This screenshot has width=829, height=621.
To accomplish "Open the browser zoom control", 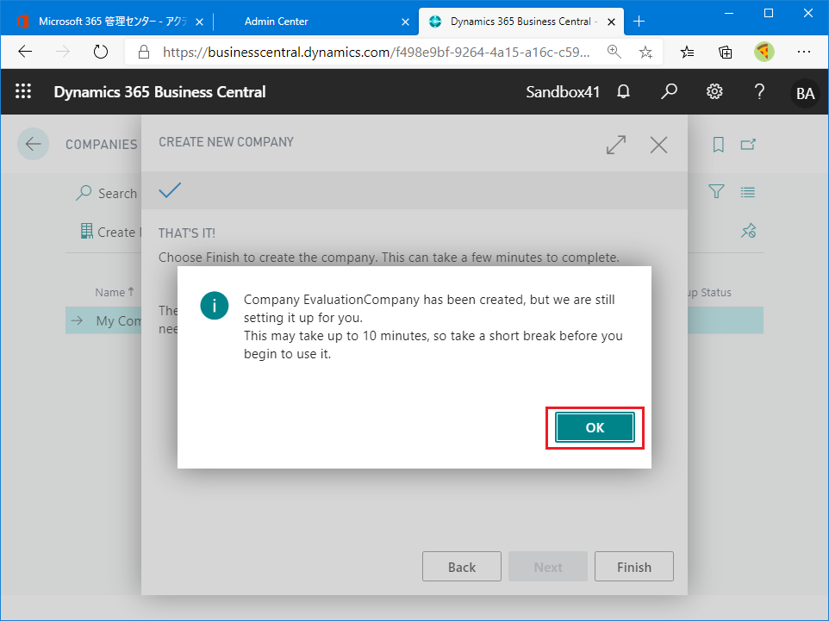I will click(x=614, y=52).
